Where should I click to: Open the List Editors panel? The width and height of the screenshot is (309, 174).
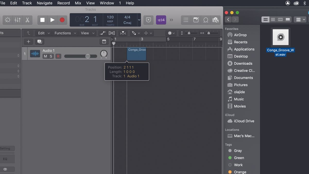pyautogui.click(x=186, y=20)
